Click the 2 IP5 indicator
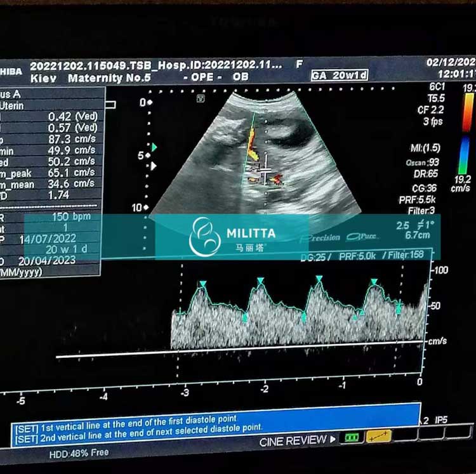Viewport: 476px width, 474px height. pos(435,420)
